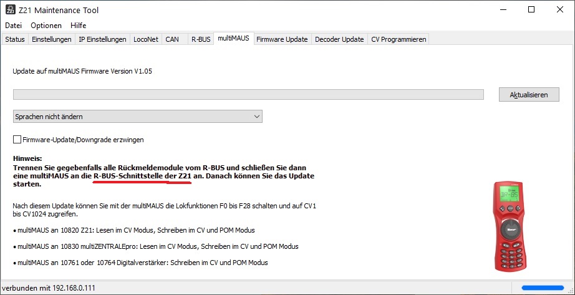575x295 pixels.
Task: Click the red multiMAUS controller image
Action: pos(509,226)
